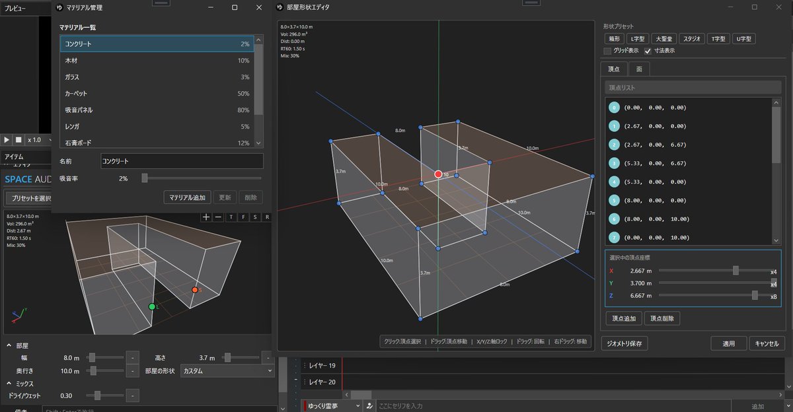This screenshot has height=412, width=793.
Task: Select vertex 3 circle in the vertex list
Action: click(x=614, y=162)
